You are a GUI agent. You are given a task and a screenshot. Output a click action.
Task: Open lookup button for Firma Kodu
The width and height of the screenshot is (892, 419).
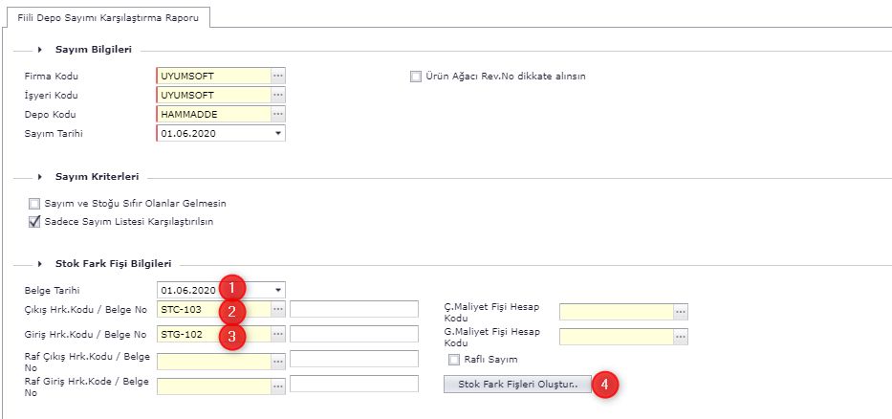pyautogui.click(x=277, y=77)
